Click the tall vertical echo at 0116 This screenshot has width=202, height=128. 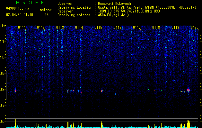pyautogui.click(x=115, y=92)
